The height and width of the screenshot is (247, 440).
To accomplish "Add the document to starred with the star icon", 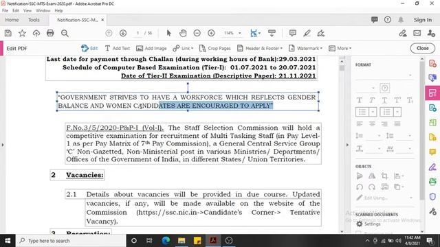I will point(22,34).
